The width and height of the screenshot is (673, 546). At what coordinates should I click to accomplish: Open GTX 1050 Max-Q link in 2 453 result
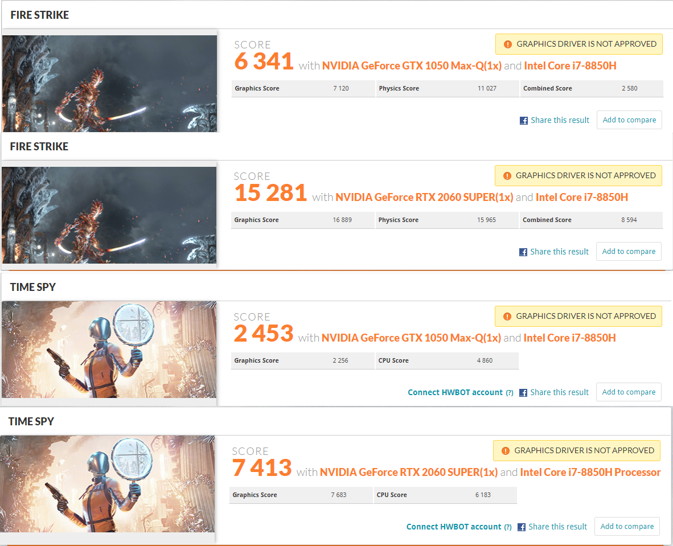(411, 338)
